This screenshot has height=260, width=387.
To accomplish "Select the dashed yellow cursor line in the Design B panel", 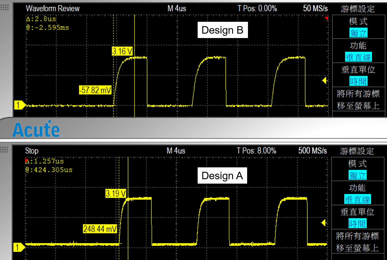I will [113, 66].
